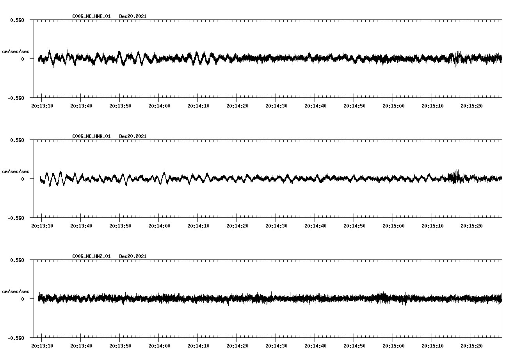Click 20:13:50 time label on HNN plot

point(120,226)
